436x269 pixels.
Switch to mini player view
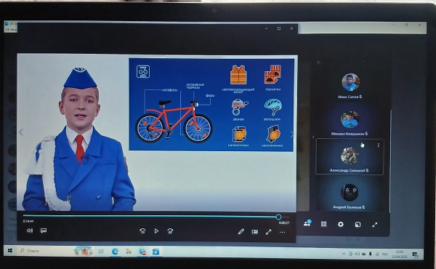pyautogui.click(x=255, y=231)
